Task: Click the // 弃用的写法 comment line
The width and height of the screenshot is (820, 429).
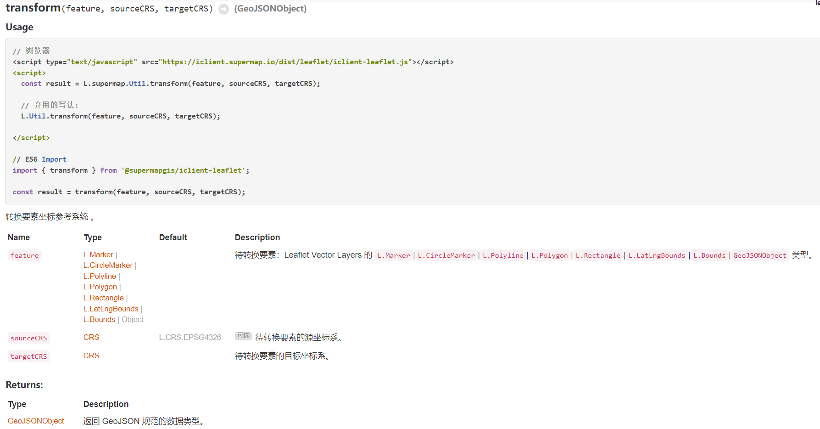Action: pos(50,105)
